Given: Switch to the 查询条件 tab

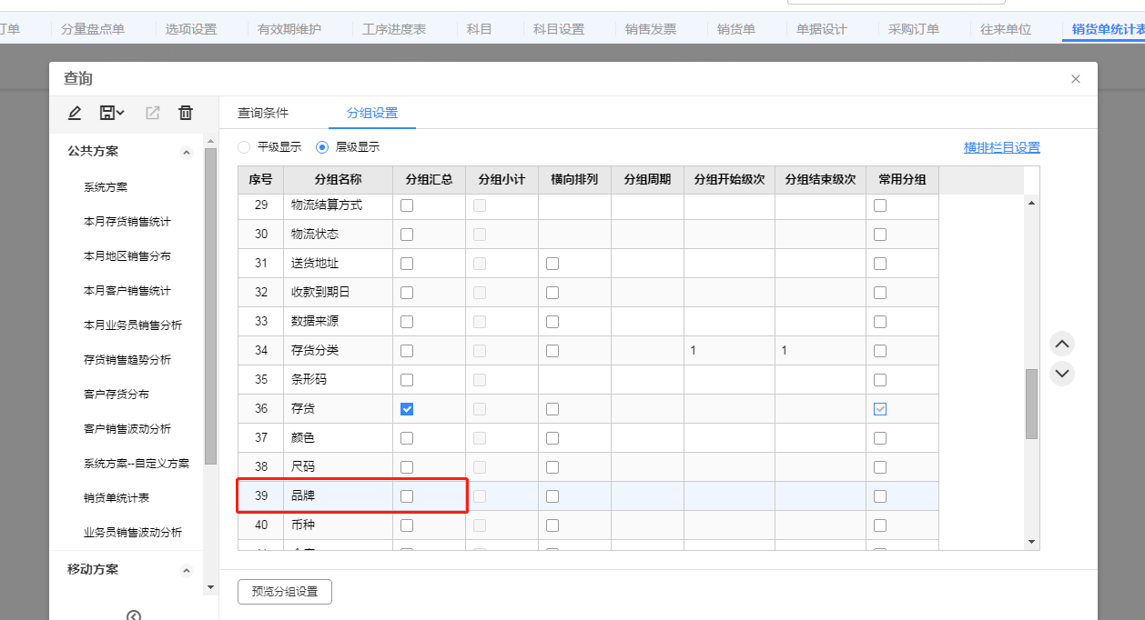Looking at the screenshot, I should pyautogui.click(x=263, y=113).
